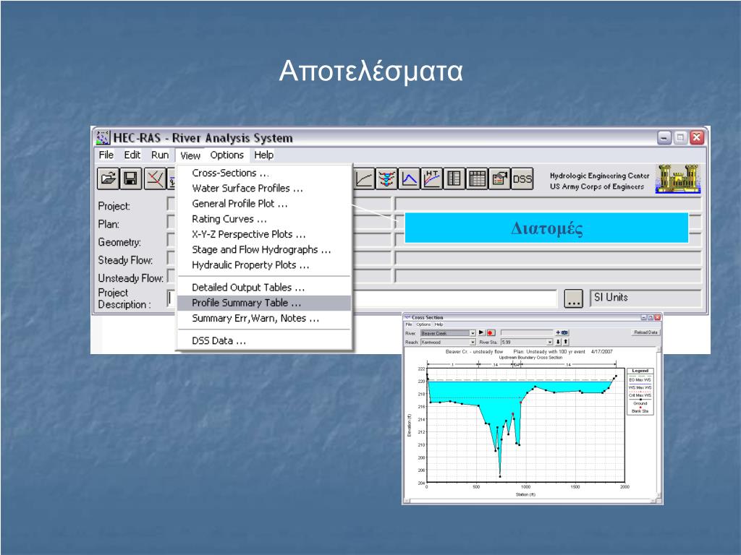This screenshot has width=741, height=555.
Task: Click the Unsteady Flow: label
Action: point(131,278)
